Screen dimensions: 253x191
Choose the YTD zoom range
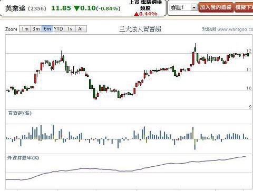pyautogui.click(x=59, y=29)
